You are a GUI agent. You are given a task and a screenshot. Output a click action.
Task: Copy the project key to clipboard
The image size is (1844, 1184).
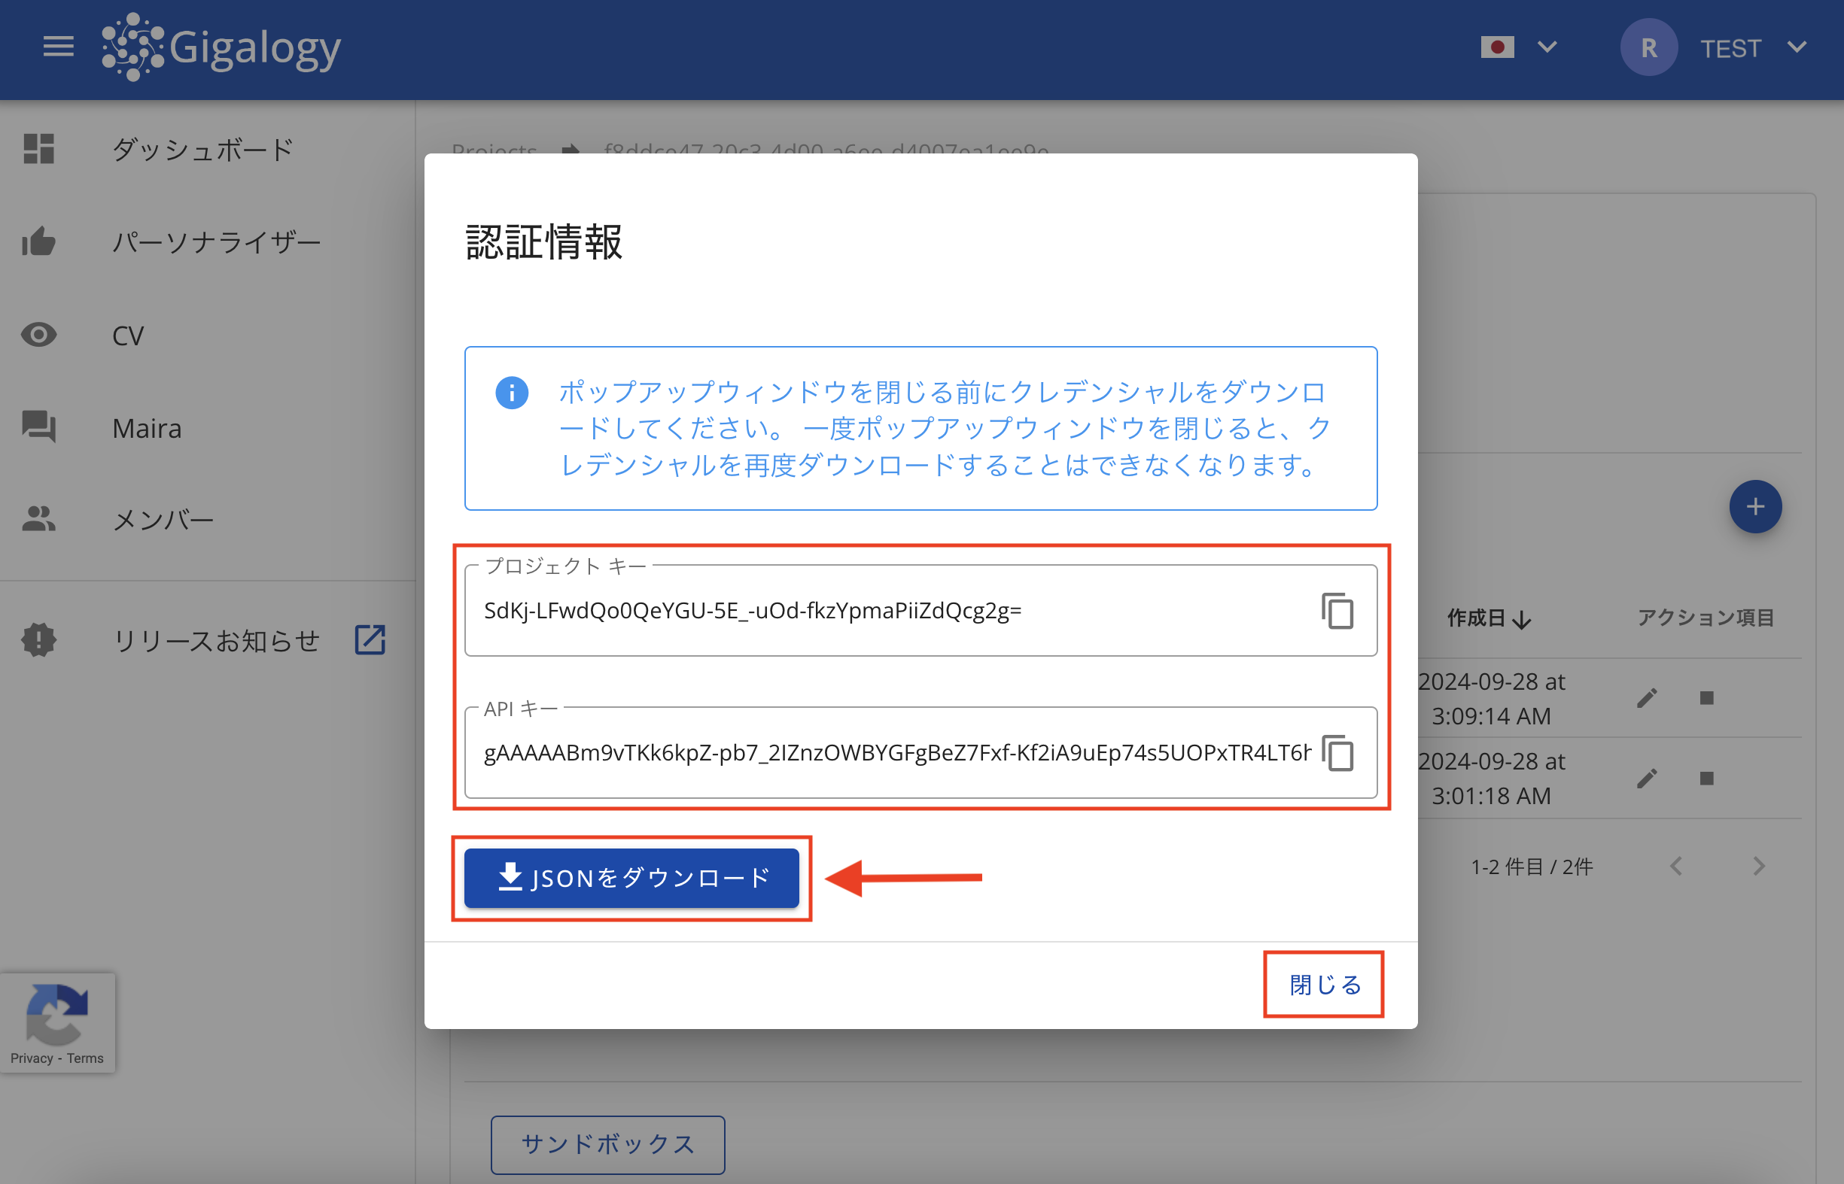(x=1338, y=611)
